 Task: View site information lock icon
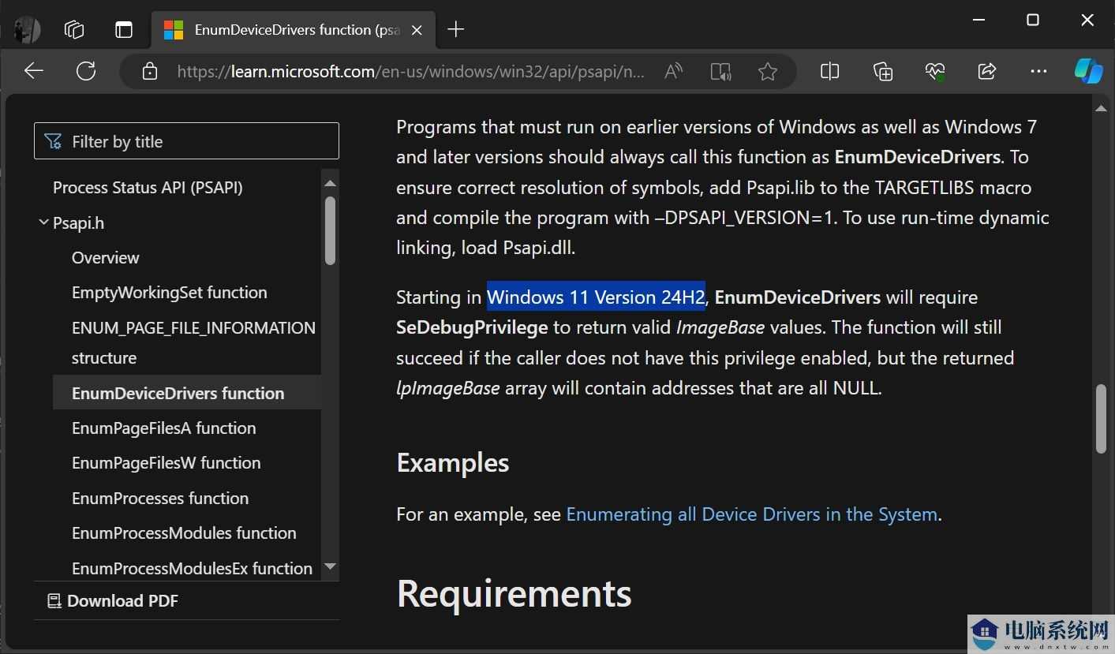(x=149, y=72)
